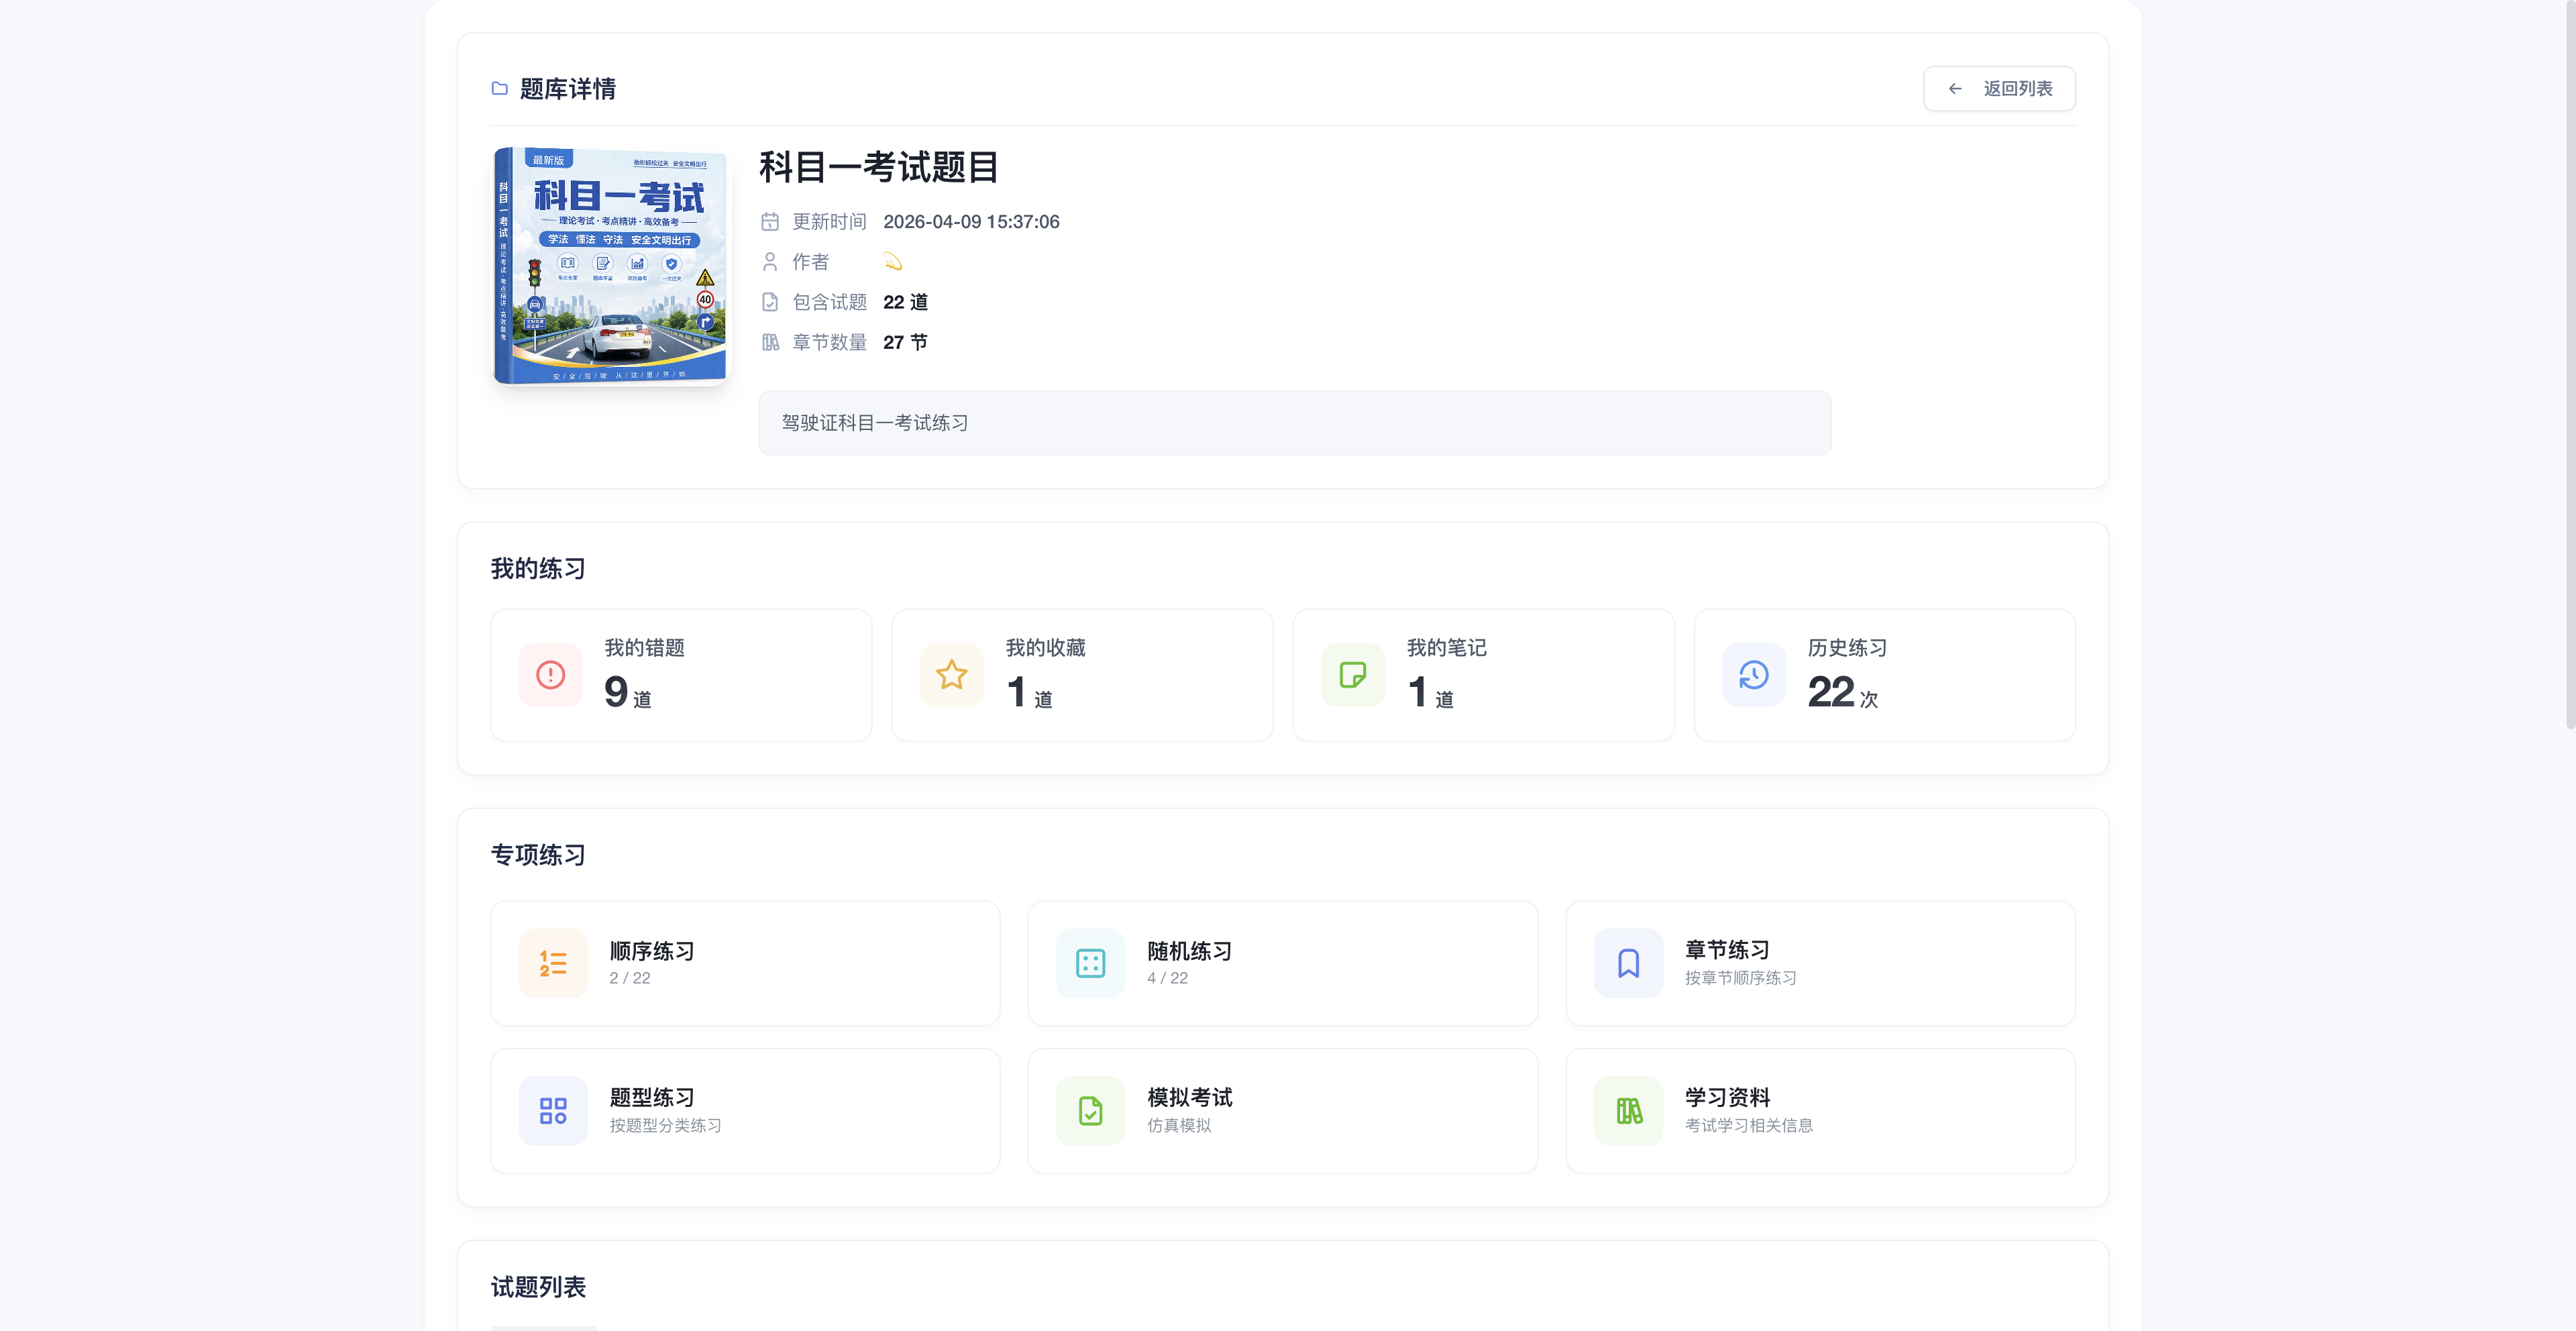Click the update time 2026-04-09 15:37:06
The height and width of the screenshot is (1331, 2576).
click(x=971, y=222)
